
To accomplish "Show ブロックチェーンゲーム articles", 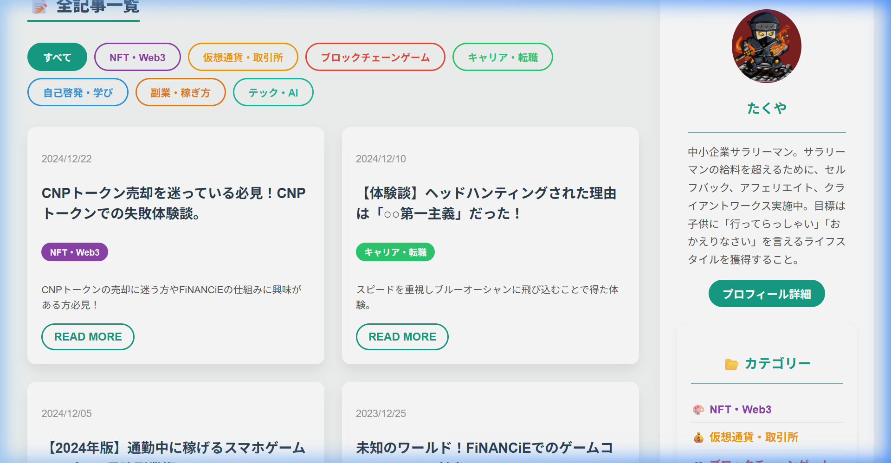I will click(375, 57).
